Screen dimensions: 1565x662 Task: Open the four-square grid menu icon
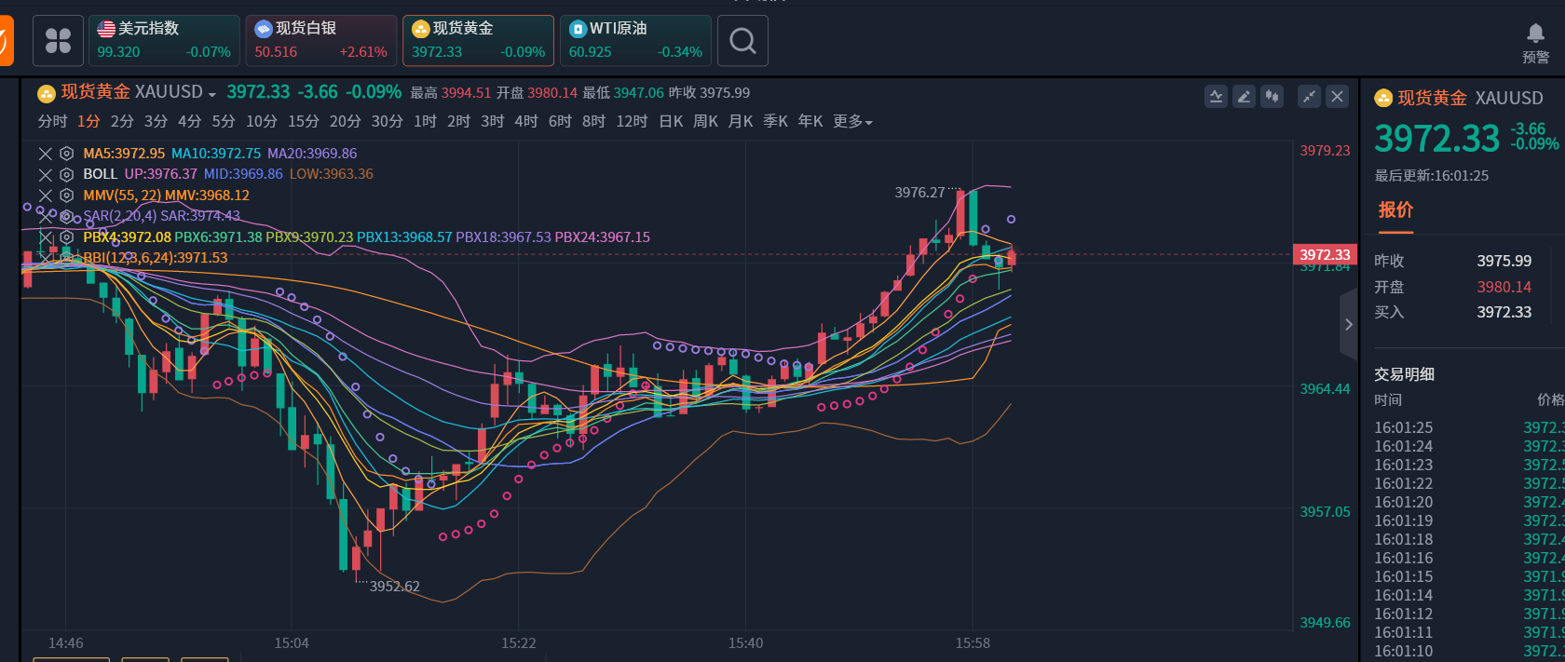click(x=58, y=41)
